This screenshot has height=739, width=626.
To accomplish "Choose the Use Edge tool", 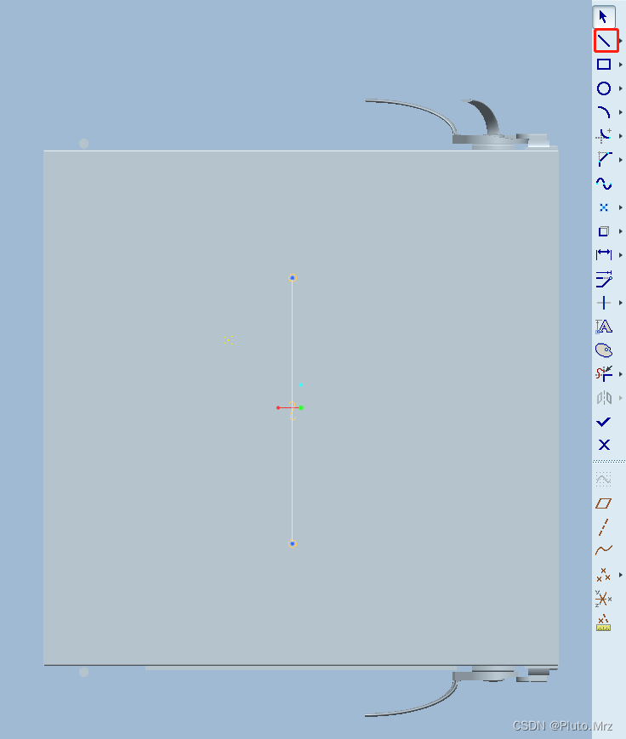I will coord(604,231).
